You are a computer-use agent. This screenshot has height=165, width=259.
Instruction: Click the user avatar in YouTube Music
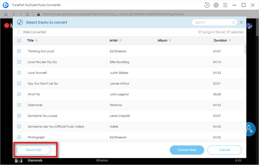click(x=249, y=26)
